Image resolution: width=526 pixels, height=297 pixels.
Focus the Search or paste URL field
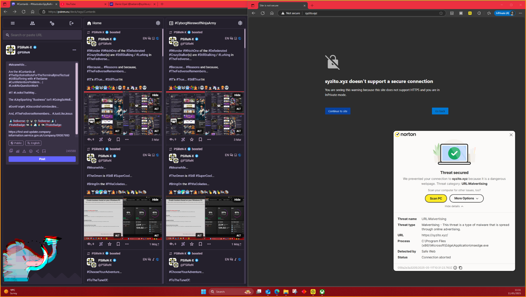42,35
